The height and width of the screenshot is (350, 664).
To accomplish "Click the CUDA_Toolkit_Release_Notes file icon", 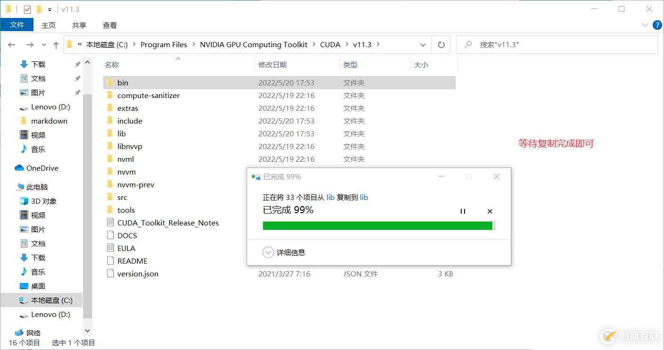I will 110,223.
